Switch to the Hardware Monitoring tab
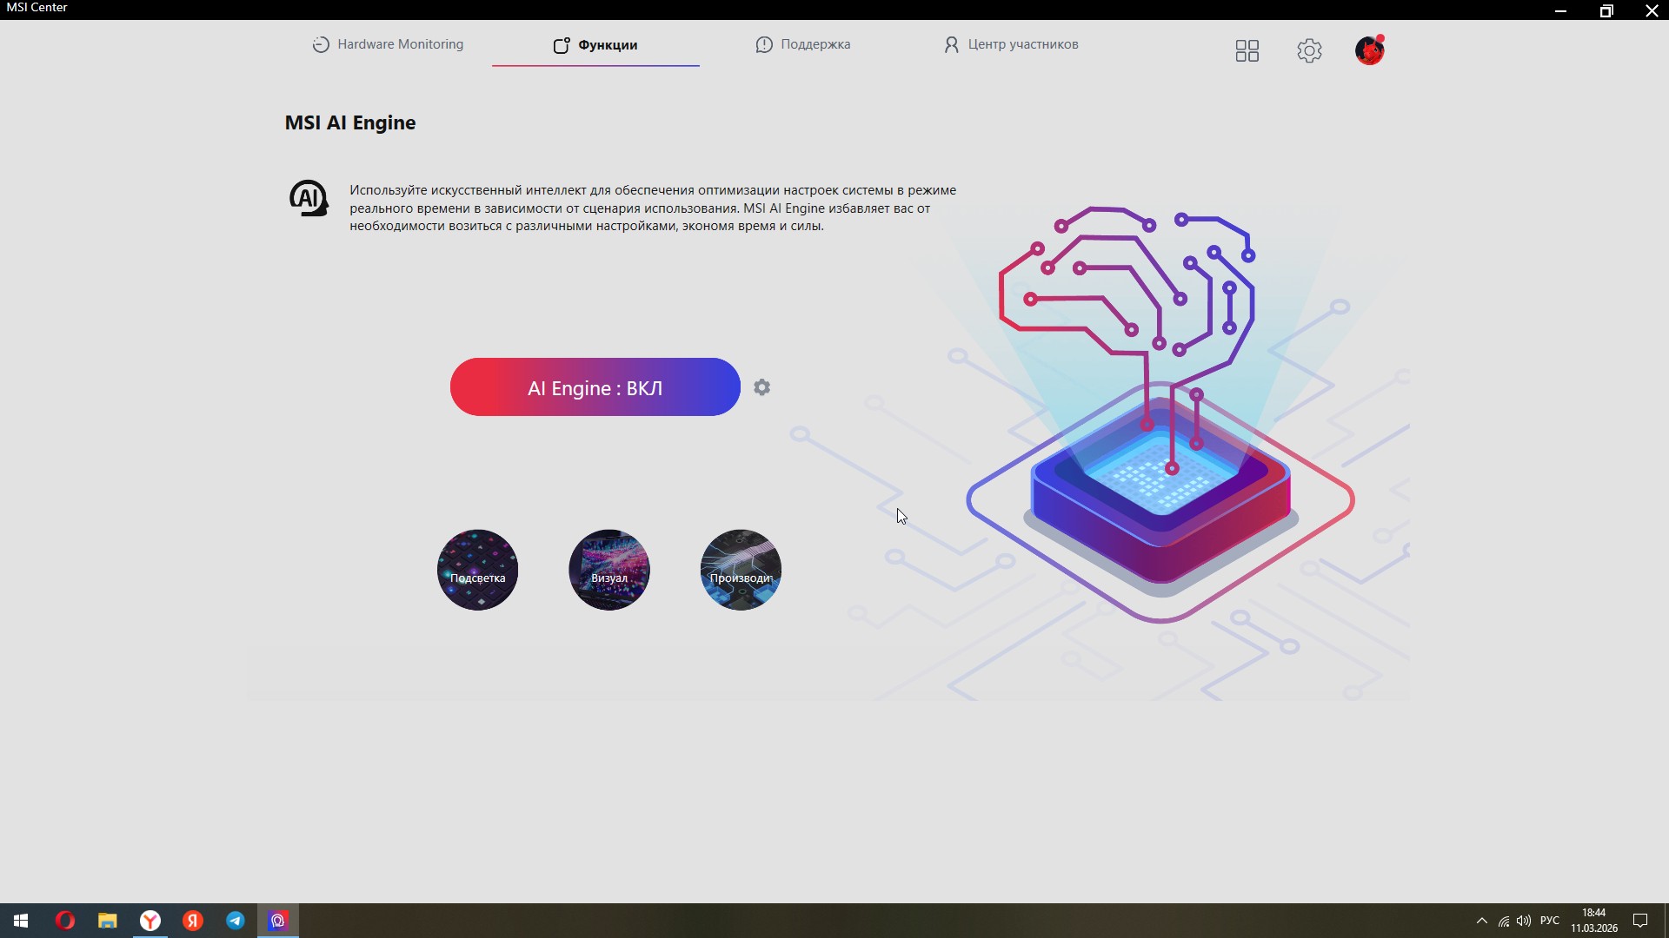This screenshot has height=938, width=1669. (x=388, y=44)
